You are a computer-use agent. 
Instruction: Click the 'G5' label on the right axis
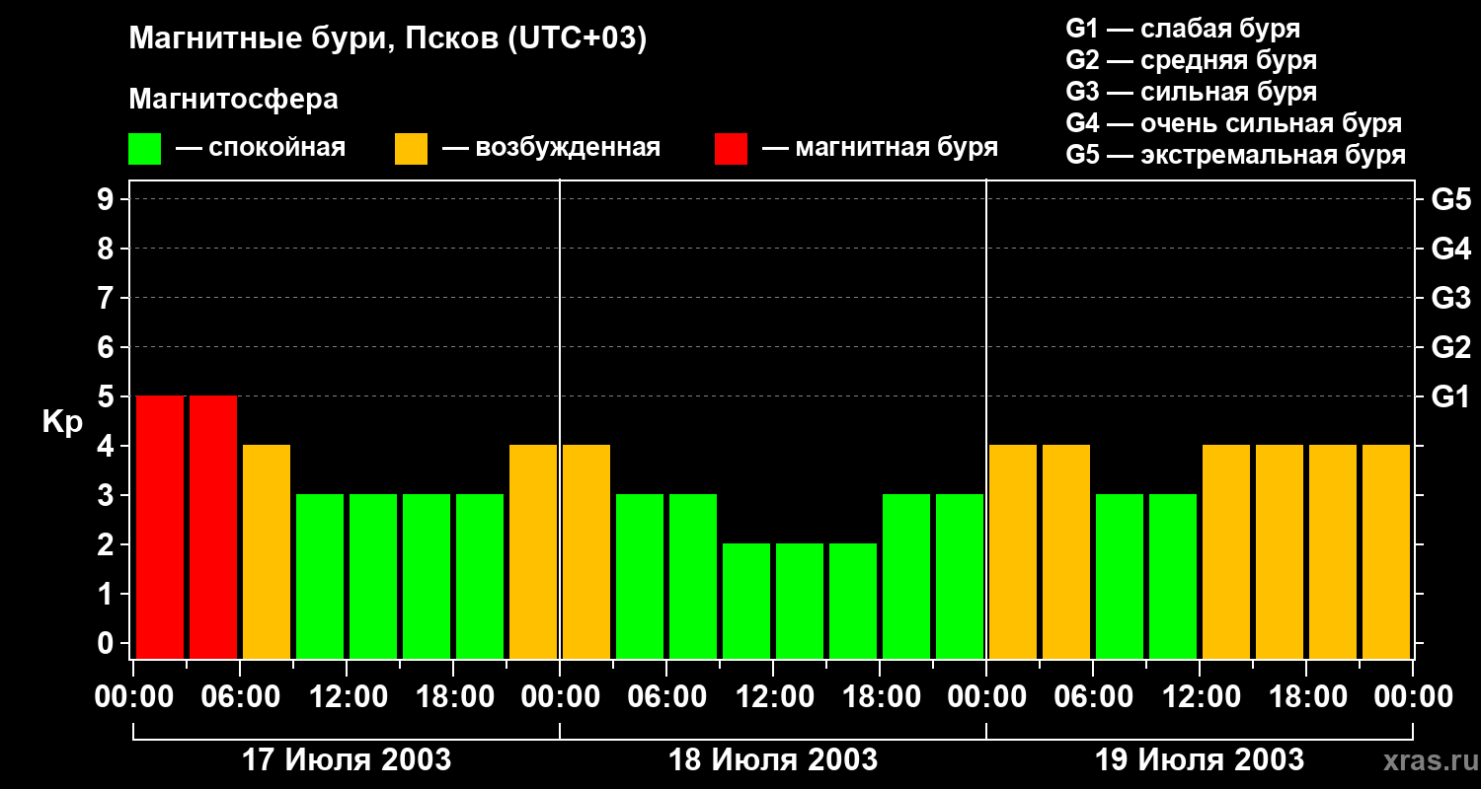[1450, 199]
